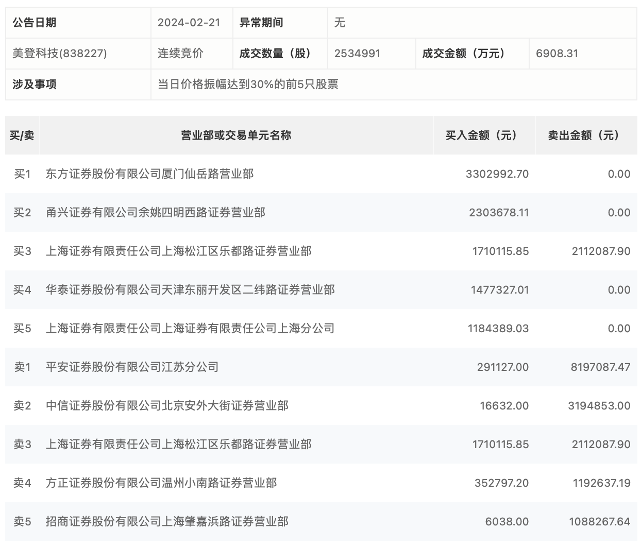The image size is (641, 546).
Task: Select text 当日价格振幅达到30%的前5只股票
Action: 248,84
